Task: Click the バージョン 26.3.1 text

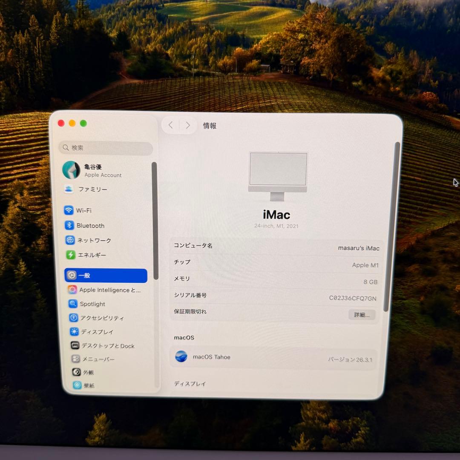Action: [x=350, y=359]
